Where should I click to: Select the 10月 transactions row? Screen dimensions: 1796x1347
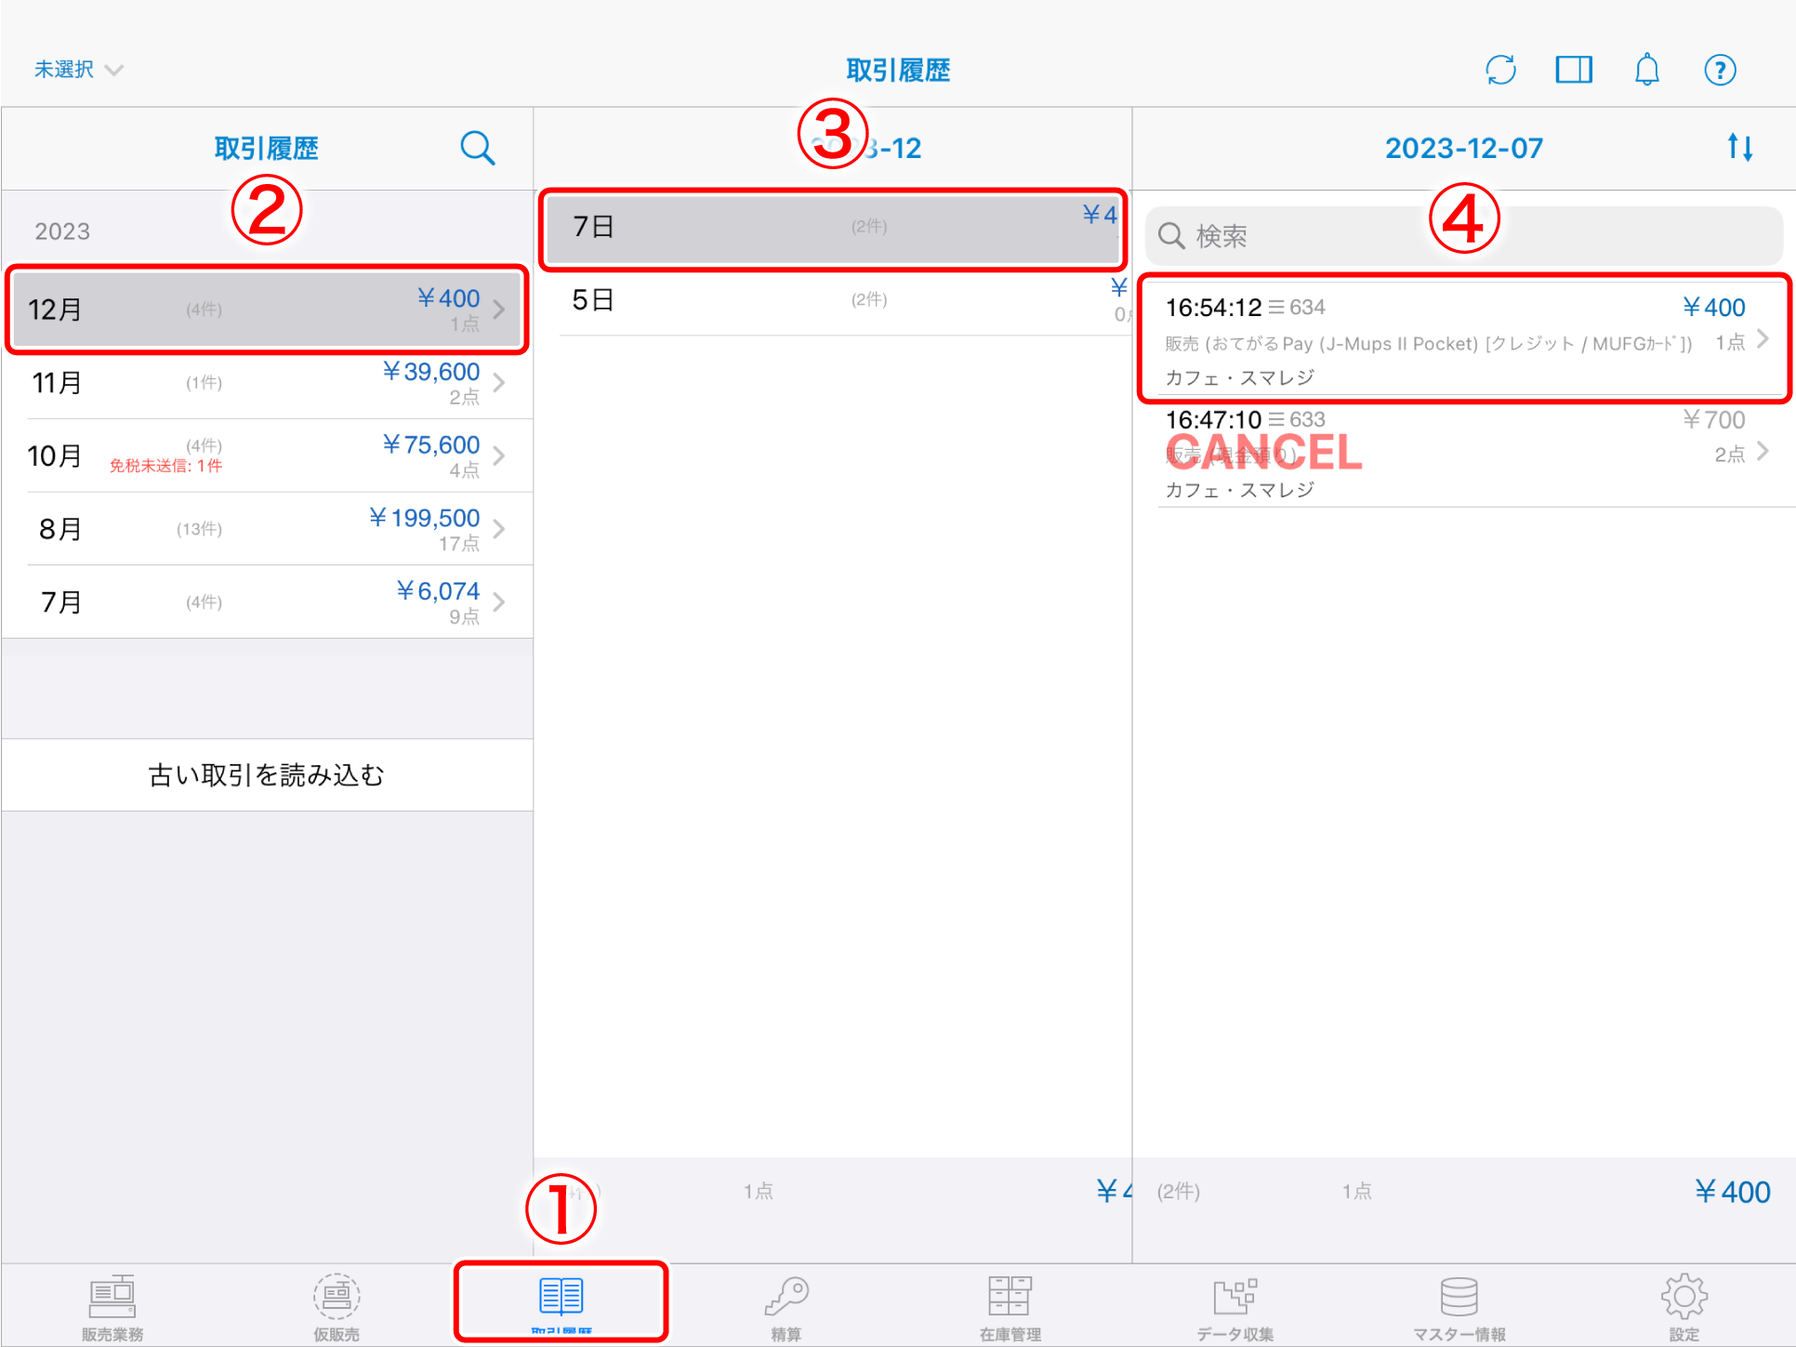268,456
